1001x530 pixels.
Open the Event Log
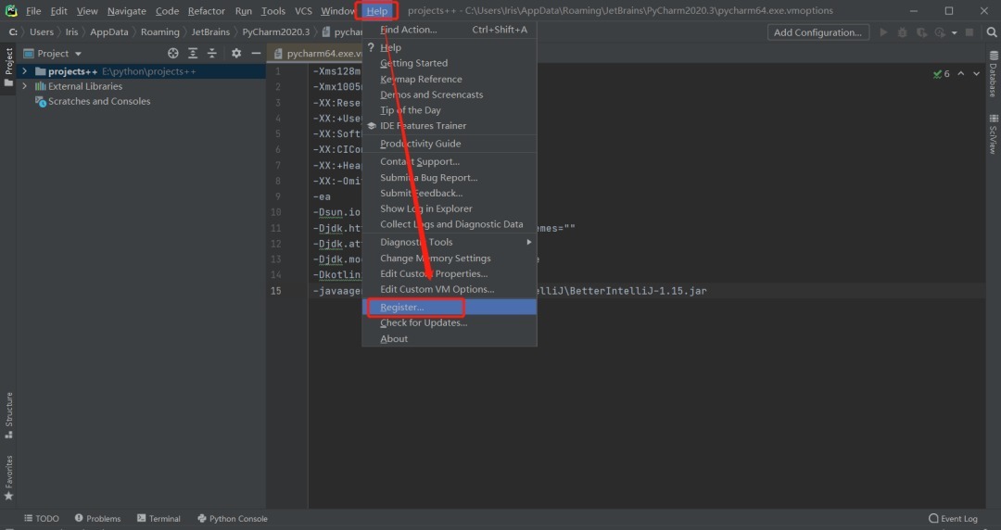(x=953, y=519)
